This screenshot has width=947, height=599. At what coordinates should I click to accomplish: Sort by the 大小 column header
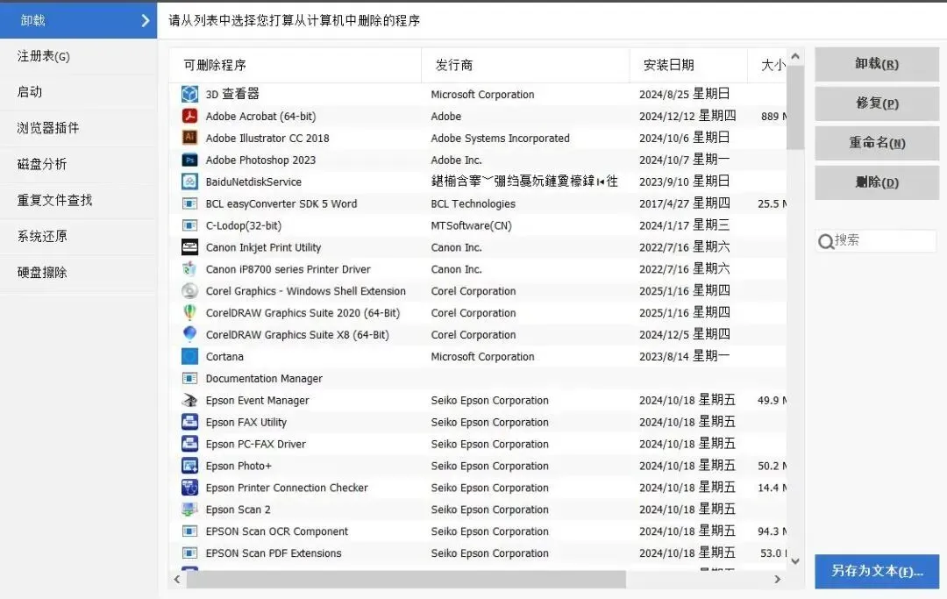(x=767, y=65)
